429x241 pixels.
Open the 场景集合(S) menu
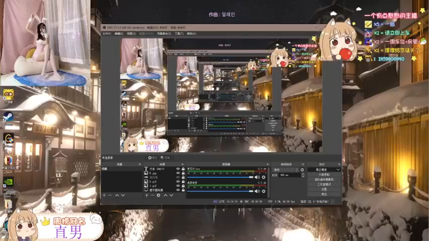pyautogui.click(x=164, y=34)
